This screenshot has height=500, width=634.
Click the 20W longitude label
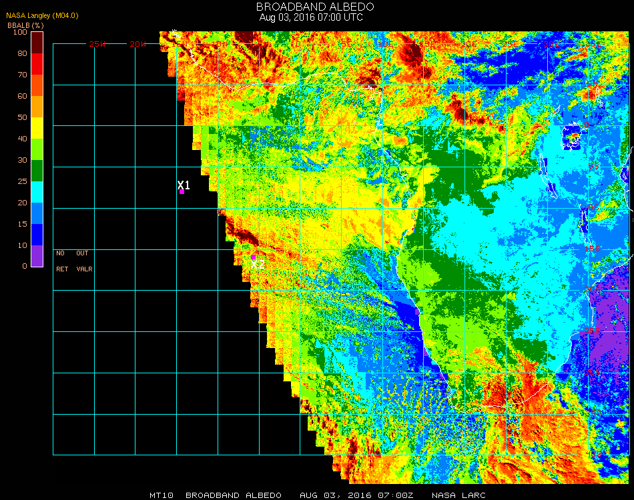138,44
